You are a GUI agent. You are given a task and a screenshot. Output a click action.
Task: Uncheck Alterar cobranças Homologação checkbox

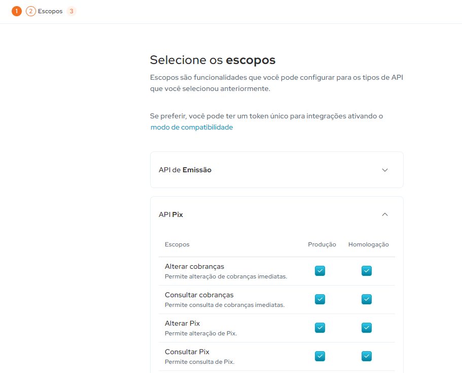367,271
